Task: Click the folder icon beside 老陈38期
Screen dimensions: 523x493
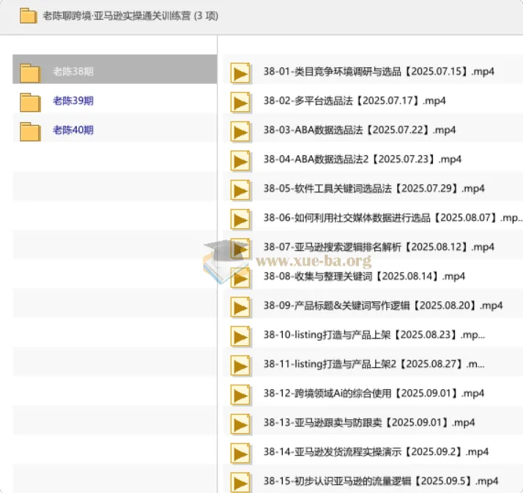Action: click(30, 72)
